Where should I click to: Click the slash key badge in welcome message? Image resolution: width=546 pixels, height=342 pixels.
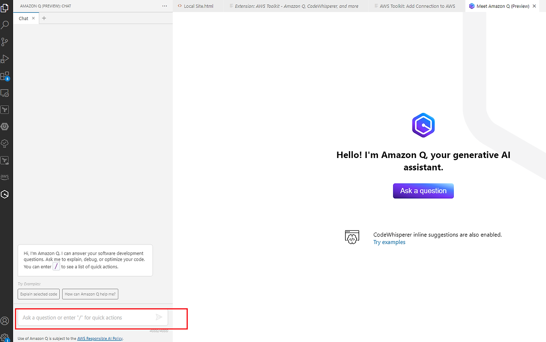click(56, 267)
